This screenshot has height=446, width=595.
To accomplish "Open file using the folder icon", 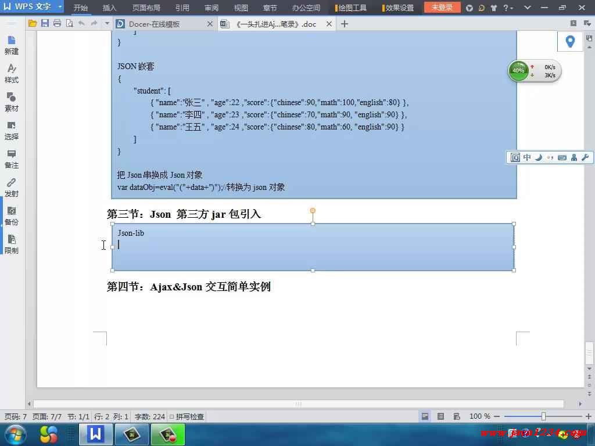I will [x=33, y=24].
